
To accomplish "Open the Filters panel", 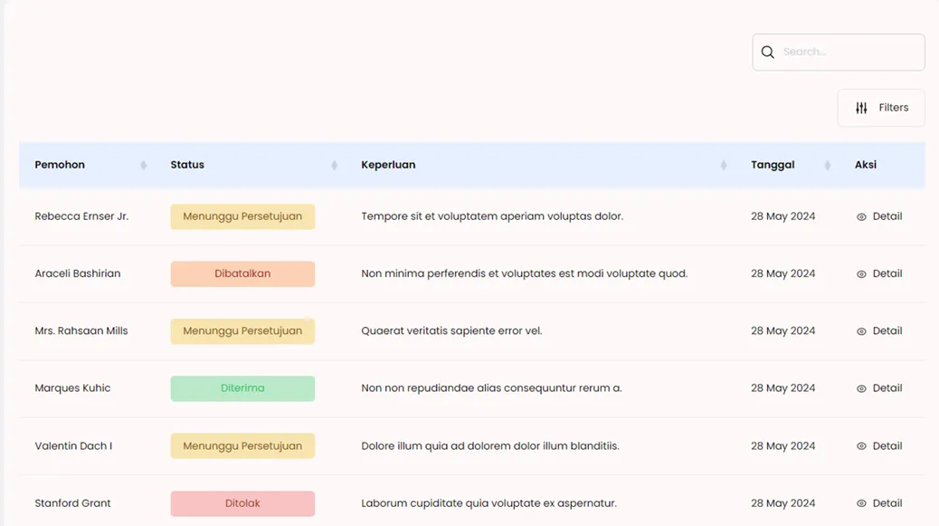I will pyautogui.click(x=880, y=107).
